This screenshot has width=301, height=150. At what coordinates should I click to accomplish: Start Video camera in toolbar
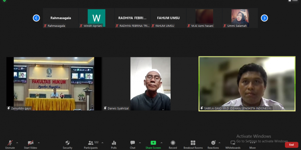[31, 145]
